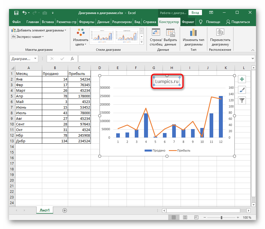265x229 pixels.
Task: Click the Chart Styles brush button
Action: [x=242, y=90]
